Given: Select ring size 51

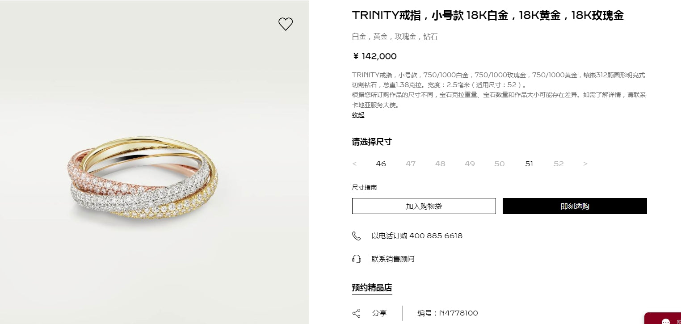Looking at the screenshot, I should click(529, 164).
